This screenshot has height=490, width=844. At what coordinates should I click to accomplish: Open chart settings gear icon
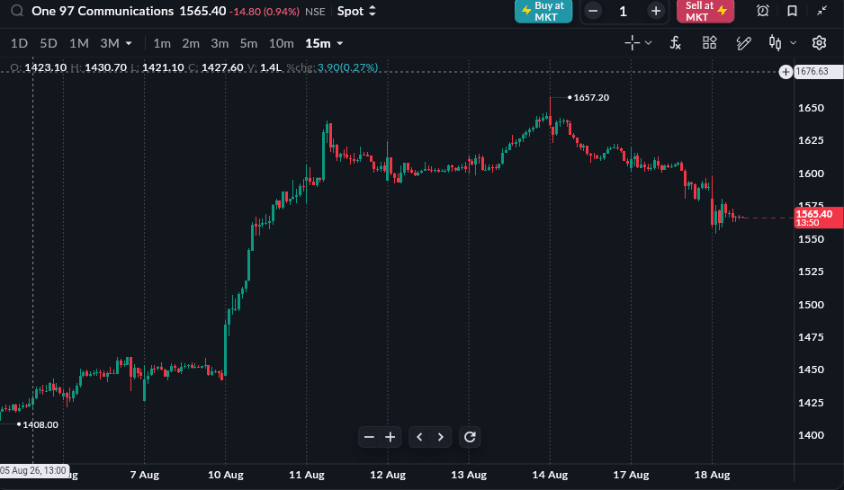(x=819, y=43)
